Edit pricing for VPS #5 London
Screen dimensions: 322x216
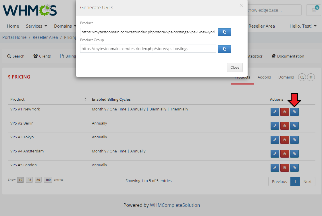275,168
